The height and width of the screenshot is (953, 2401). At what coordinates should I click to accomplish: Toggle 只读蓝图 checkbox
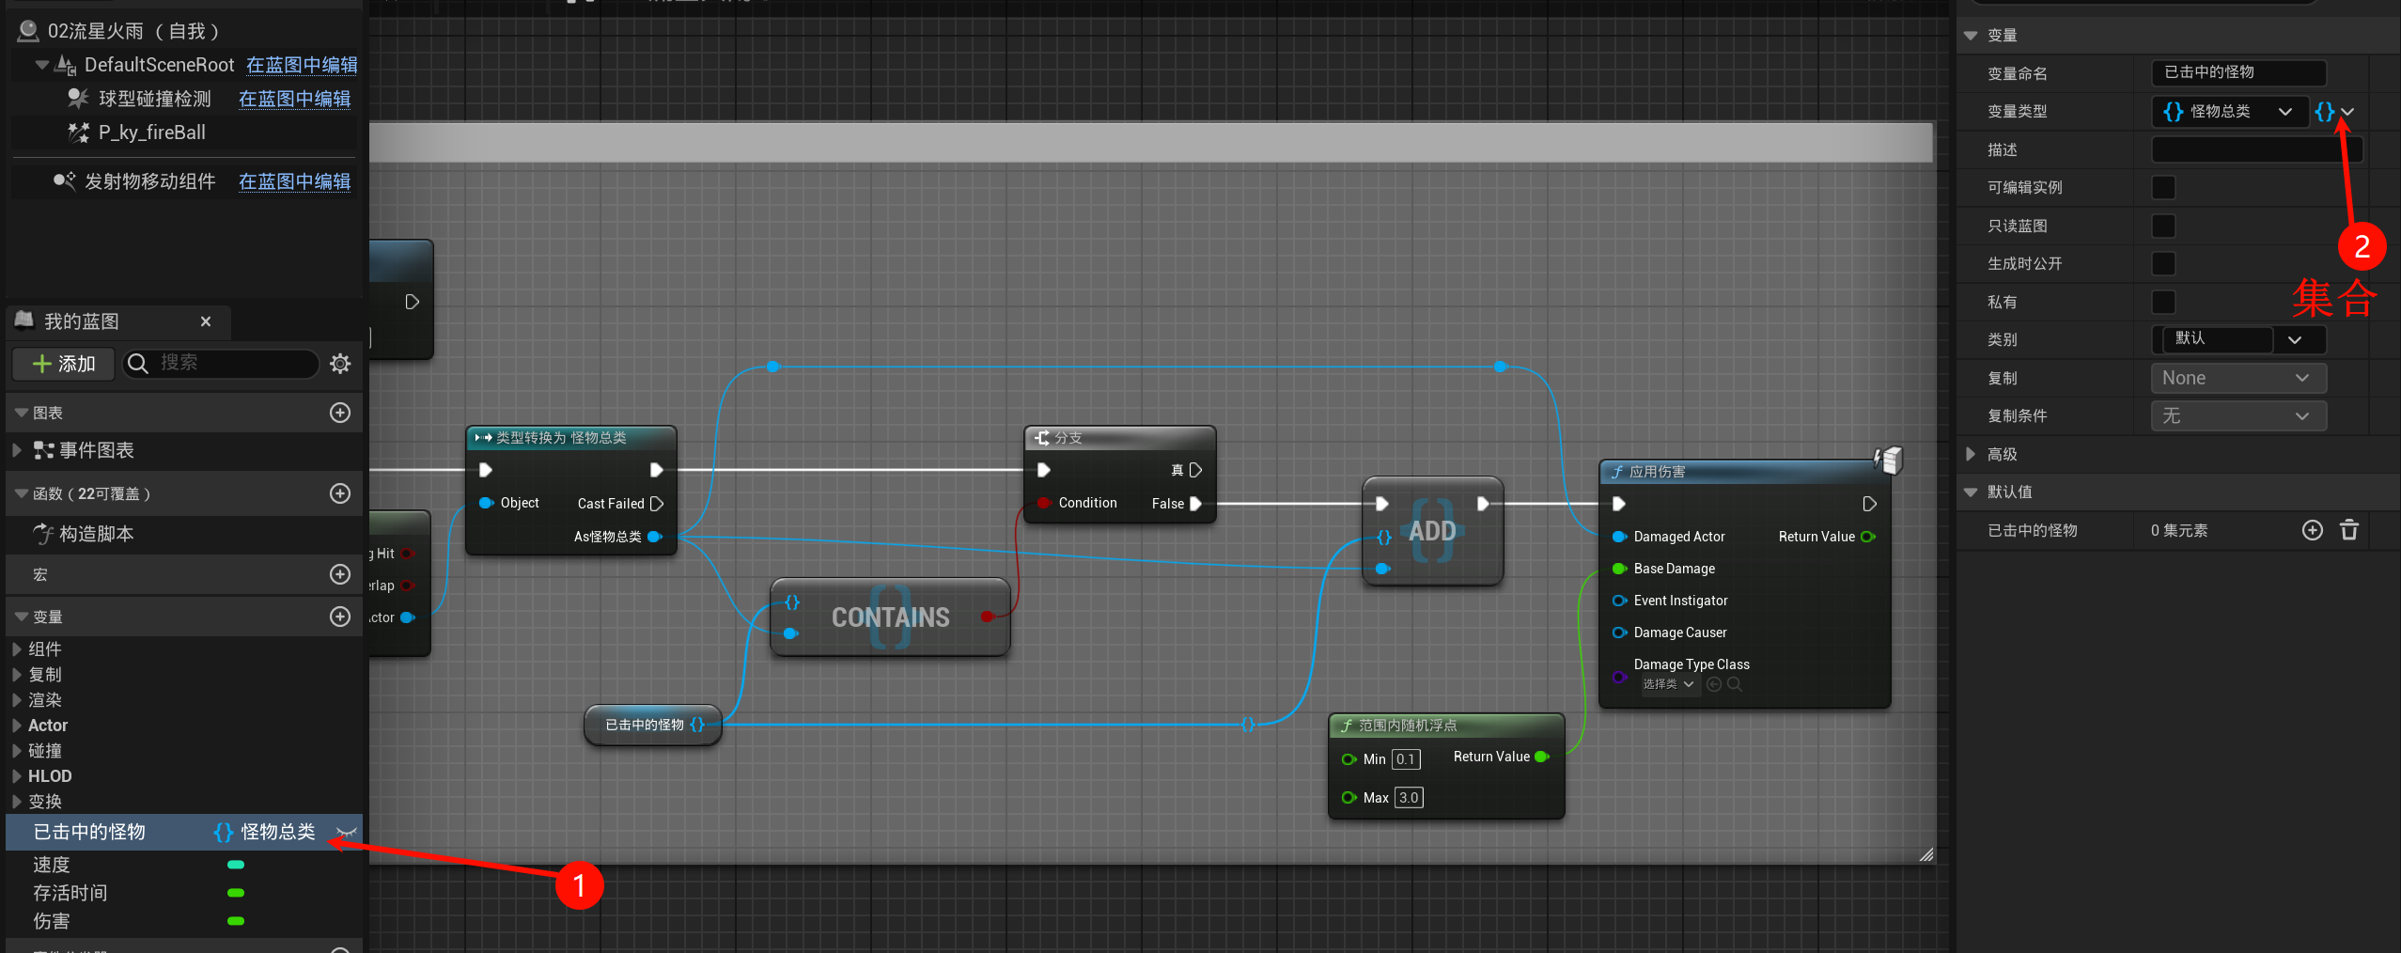coord(2163,227)
